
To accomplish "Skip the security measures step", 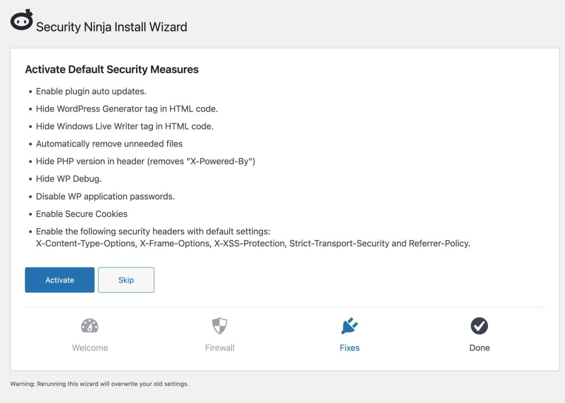I will pos(126,280).
